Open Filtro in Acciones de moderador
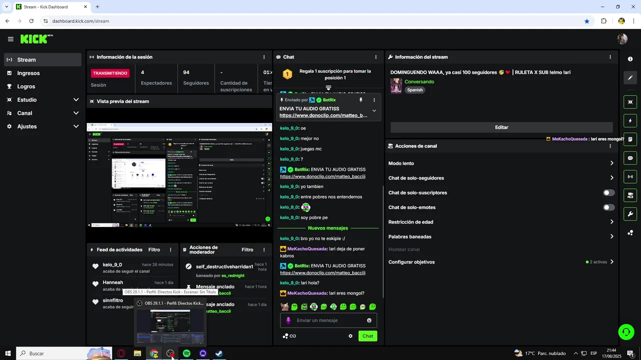 (x=247, y=249)
